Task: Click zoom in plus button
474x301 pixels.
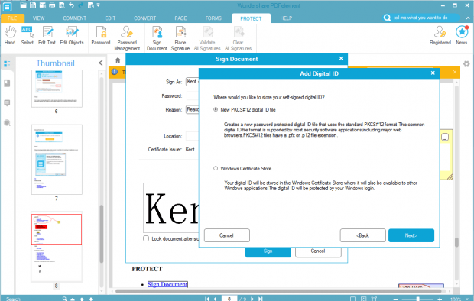Action: [x=440, y=299]
